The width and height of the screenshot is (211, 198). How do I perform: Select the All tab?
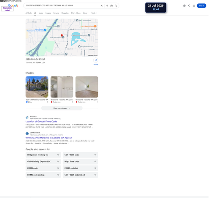tap(35, 13)
